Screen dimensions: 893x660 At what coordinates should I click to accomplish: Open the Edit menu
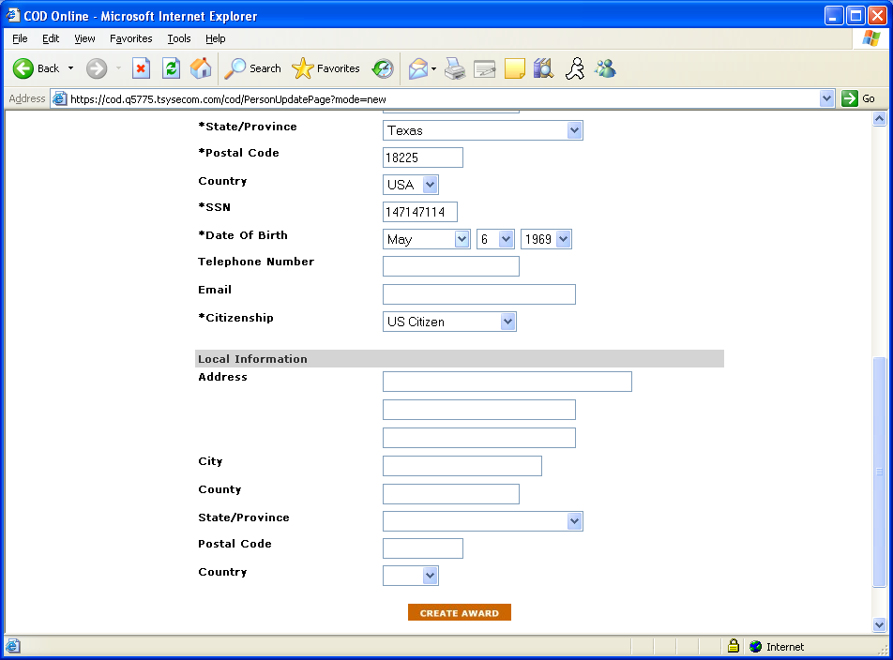[51, 38]
